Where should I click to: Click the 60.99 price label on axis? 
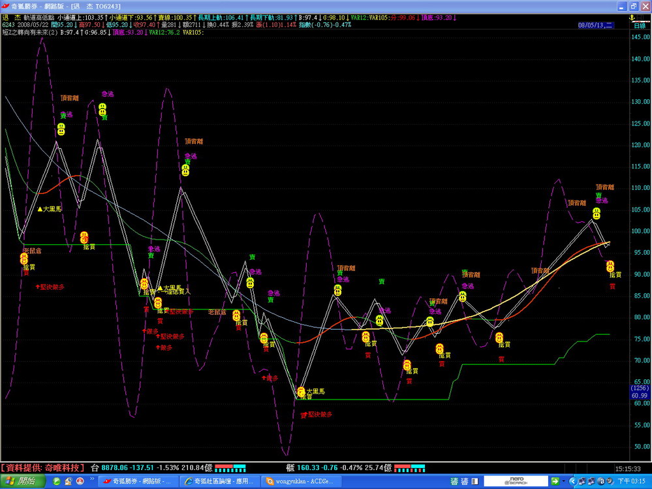point(639,396)
